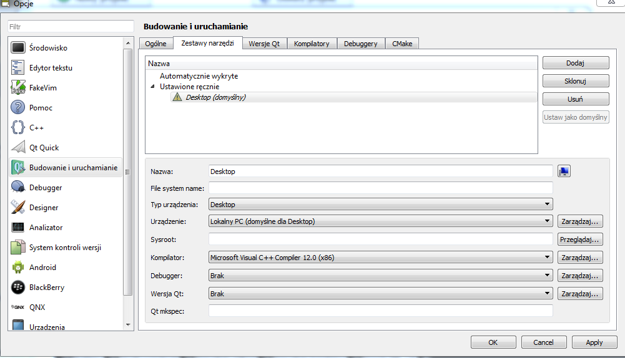The image size is (625, 358).
Task: Click the Apply button
Action: click(594, 342)
